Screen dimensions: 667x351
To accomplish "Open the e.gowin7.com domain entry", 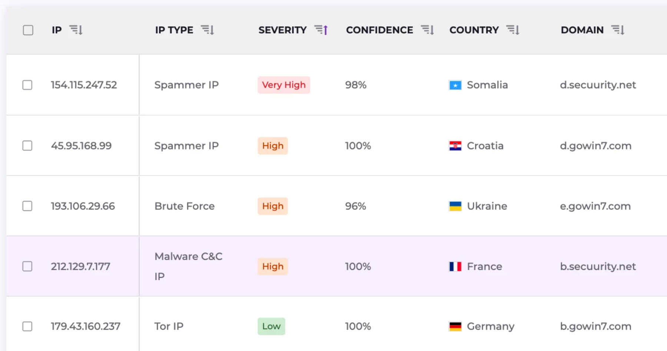I will (595, 206).
